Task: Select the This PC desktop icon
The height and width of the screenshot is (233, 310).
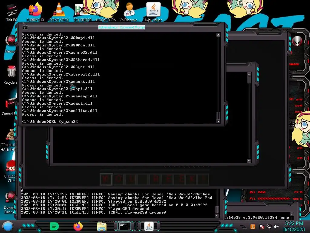Action: tap(12, 12)
